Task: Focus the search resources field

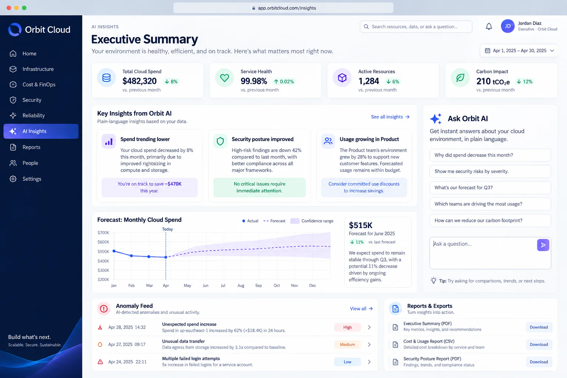Action: 416,27
